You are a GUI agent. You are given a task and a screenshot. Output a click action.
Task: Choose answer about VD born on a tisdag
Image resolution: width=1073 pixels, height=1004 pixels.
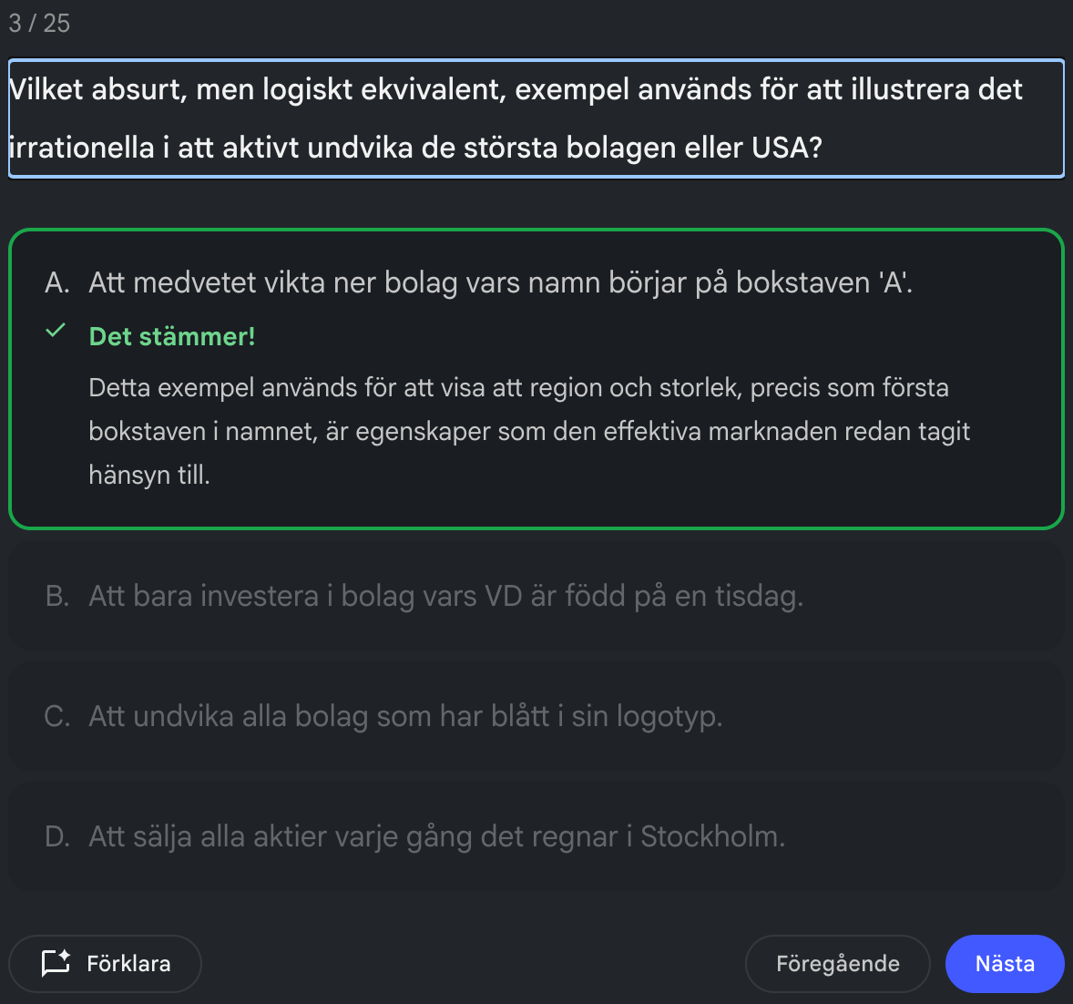445,597
